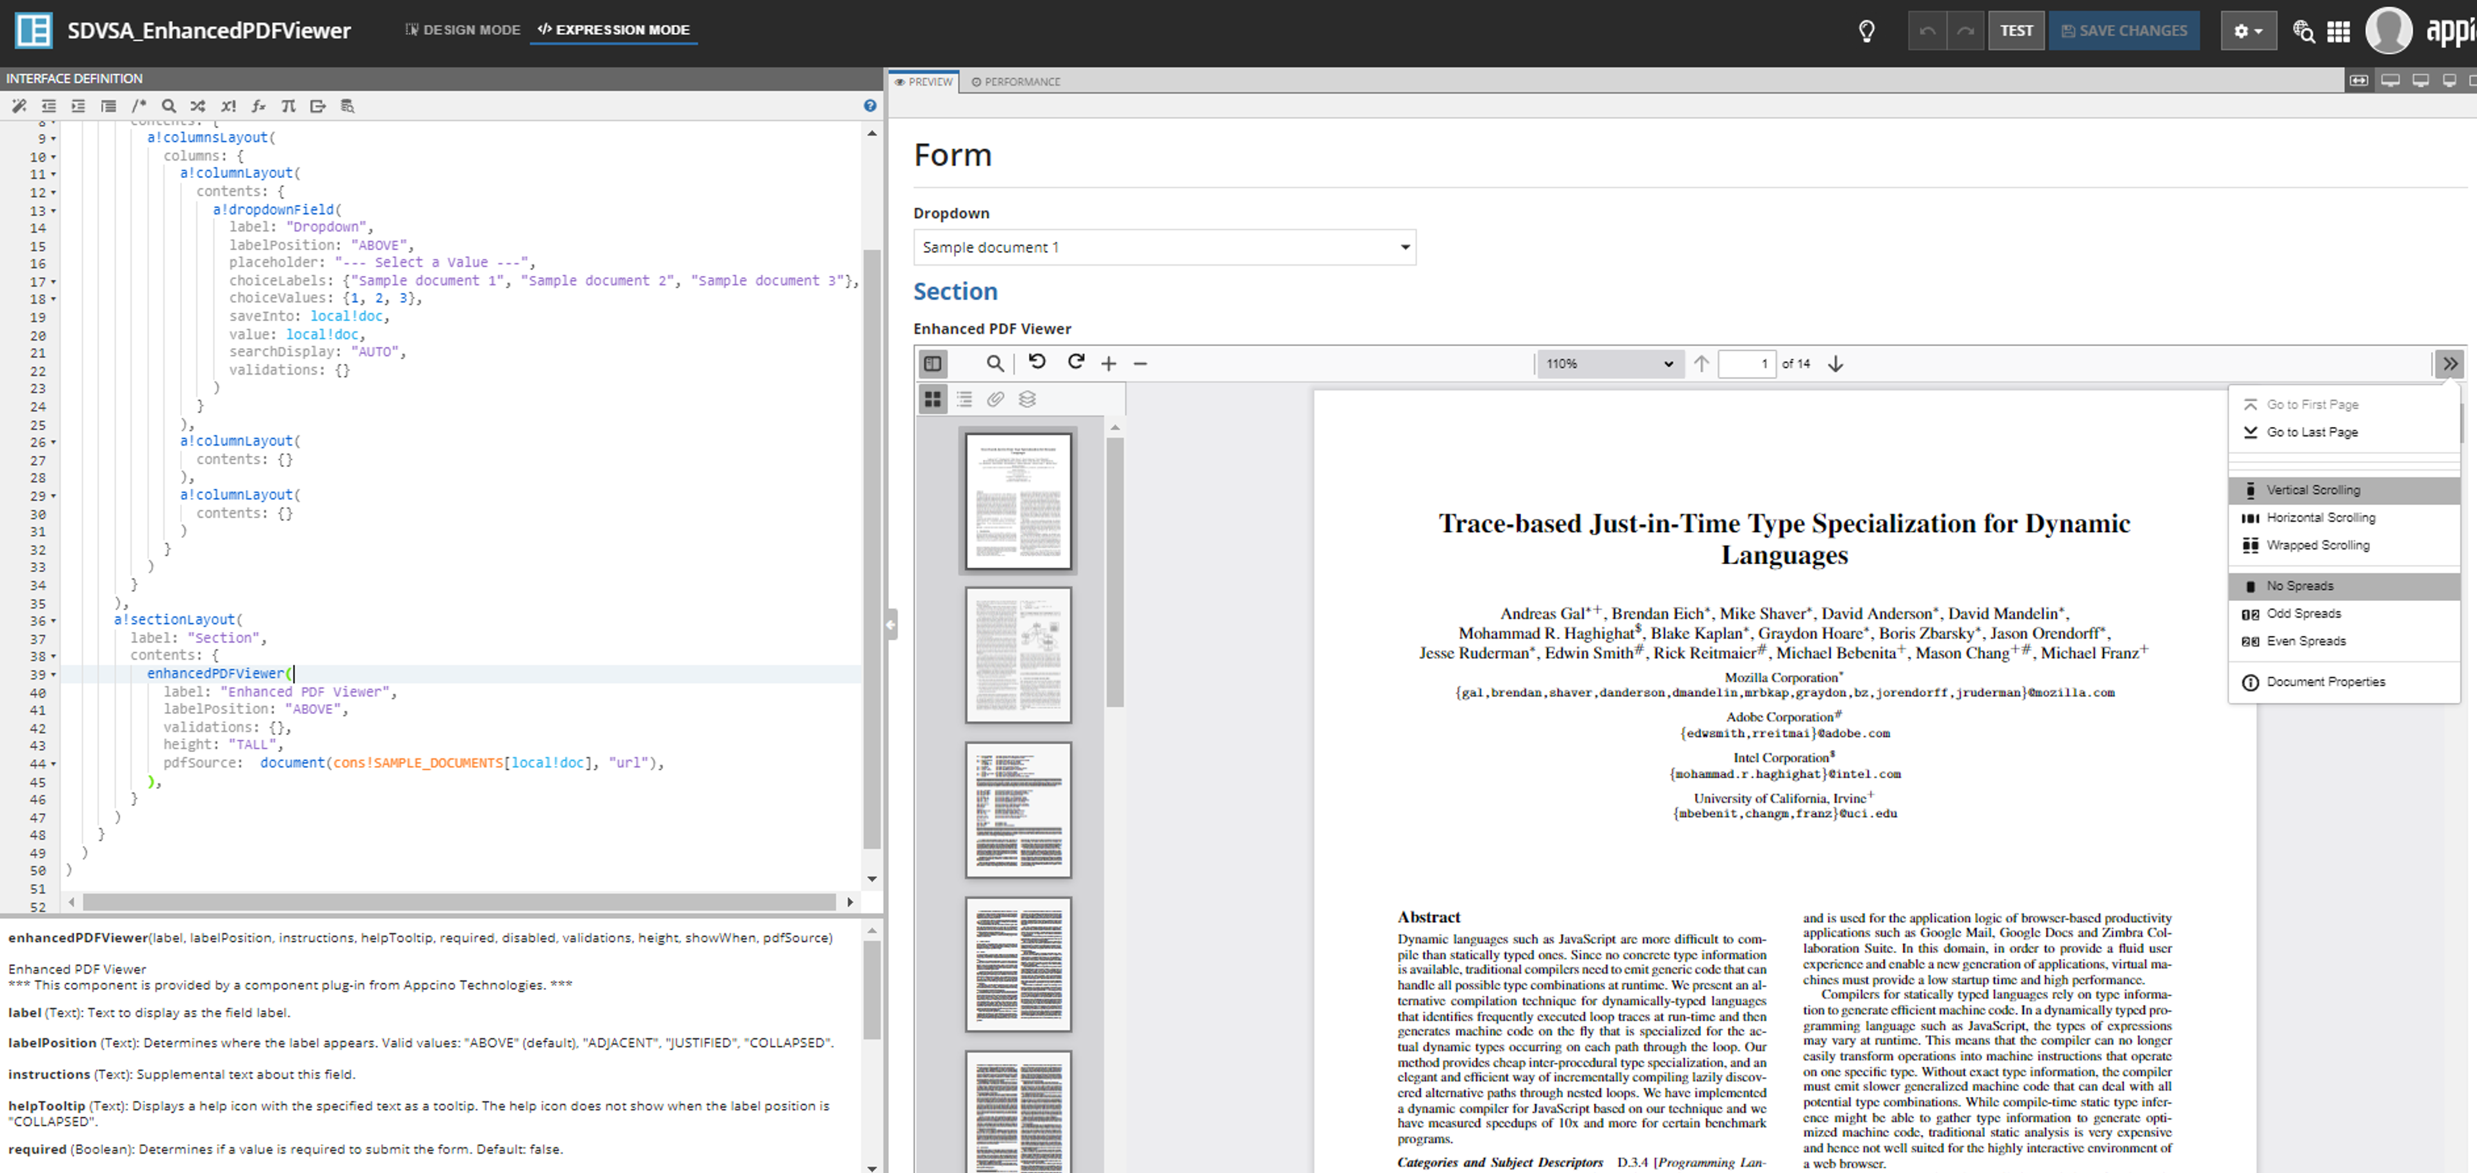Select Odd Spreads option
This screenshot has width=2477, height=1173.
(2344, 613)
